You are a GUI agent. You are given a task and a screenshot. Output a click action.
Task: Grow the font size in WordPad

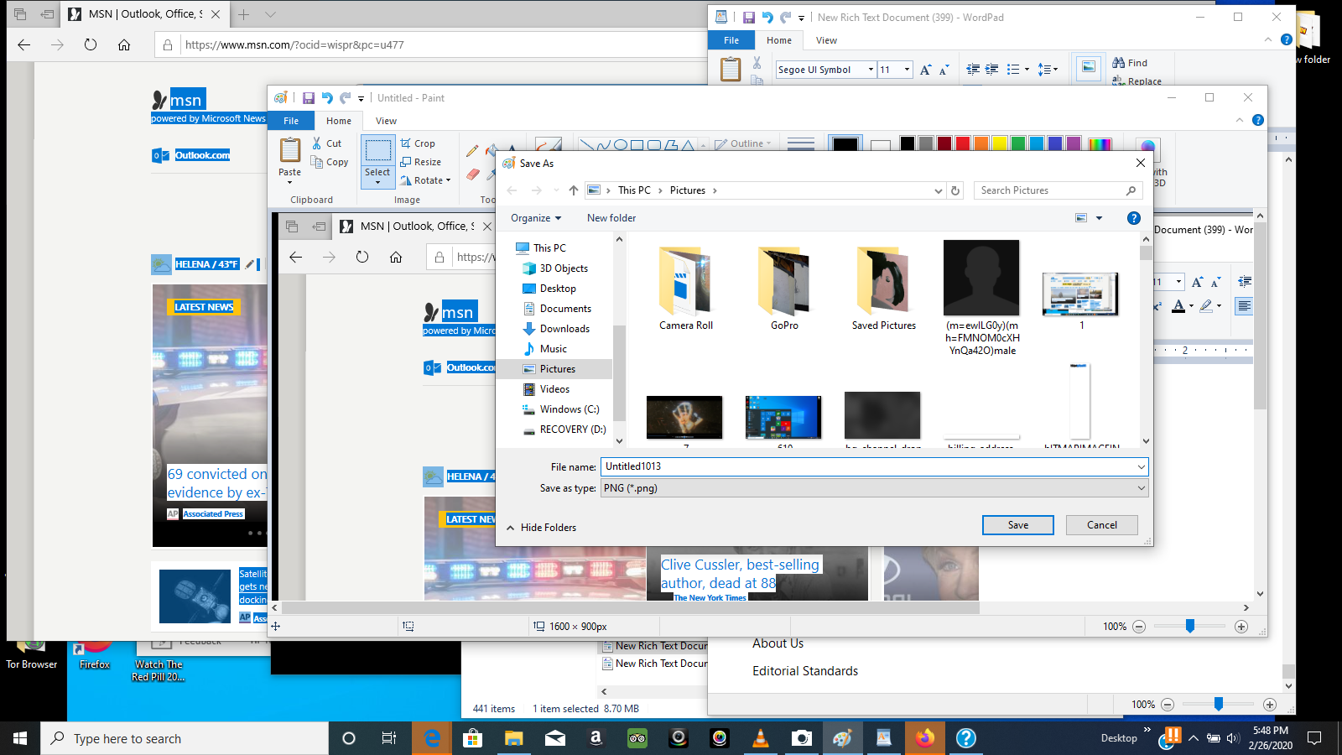click(x=925, y=70)
